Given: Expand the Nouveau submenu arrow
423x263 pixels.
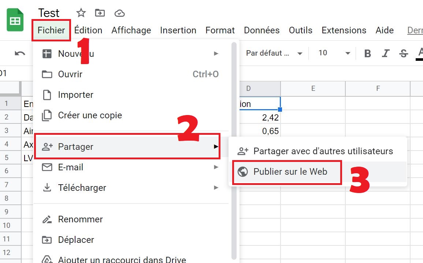Looking at the screenshot, I should click(x=216, y=53).
